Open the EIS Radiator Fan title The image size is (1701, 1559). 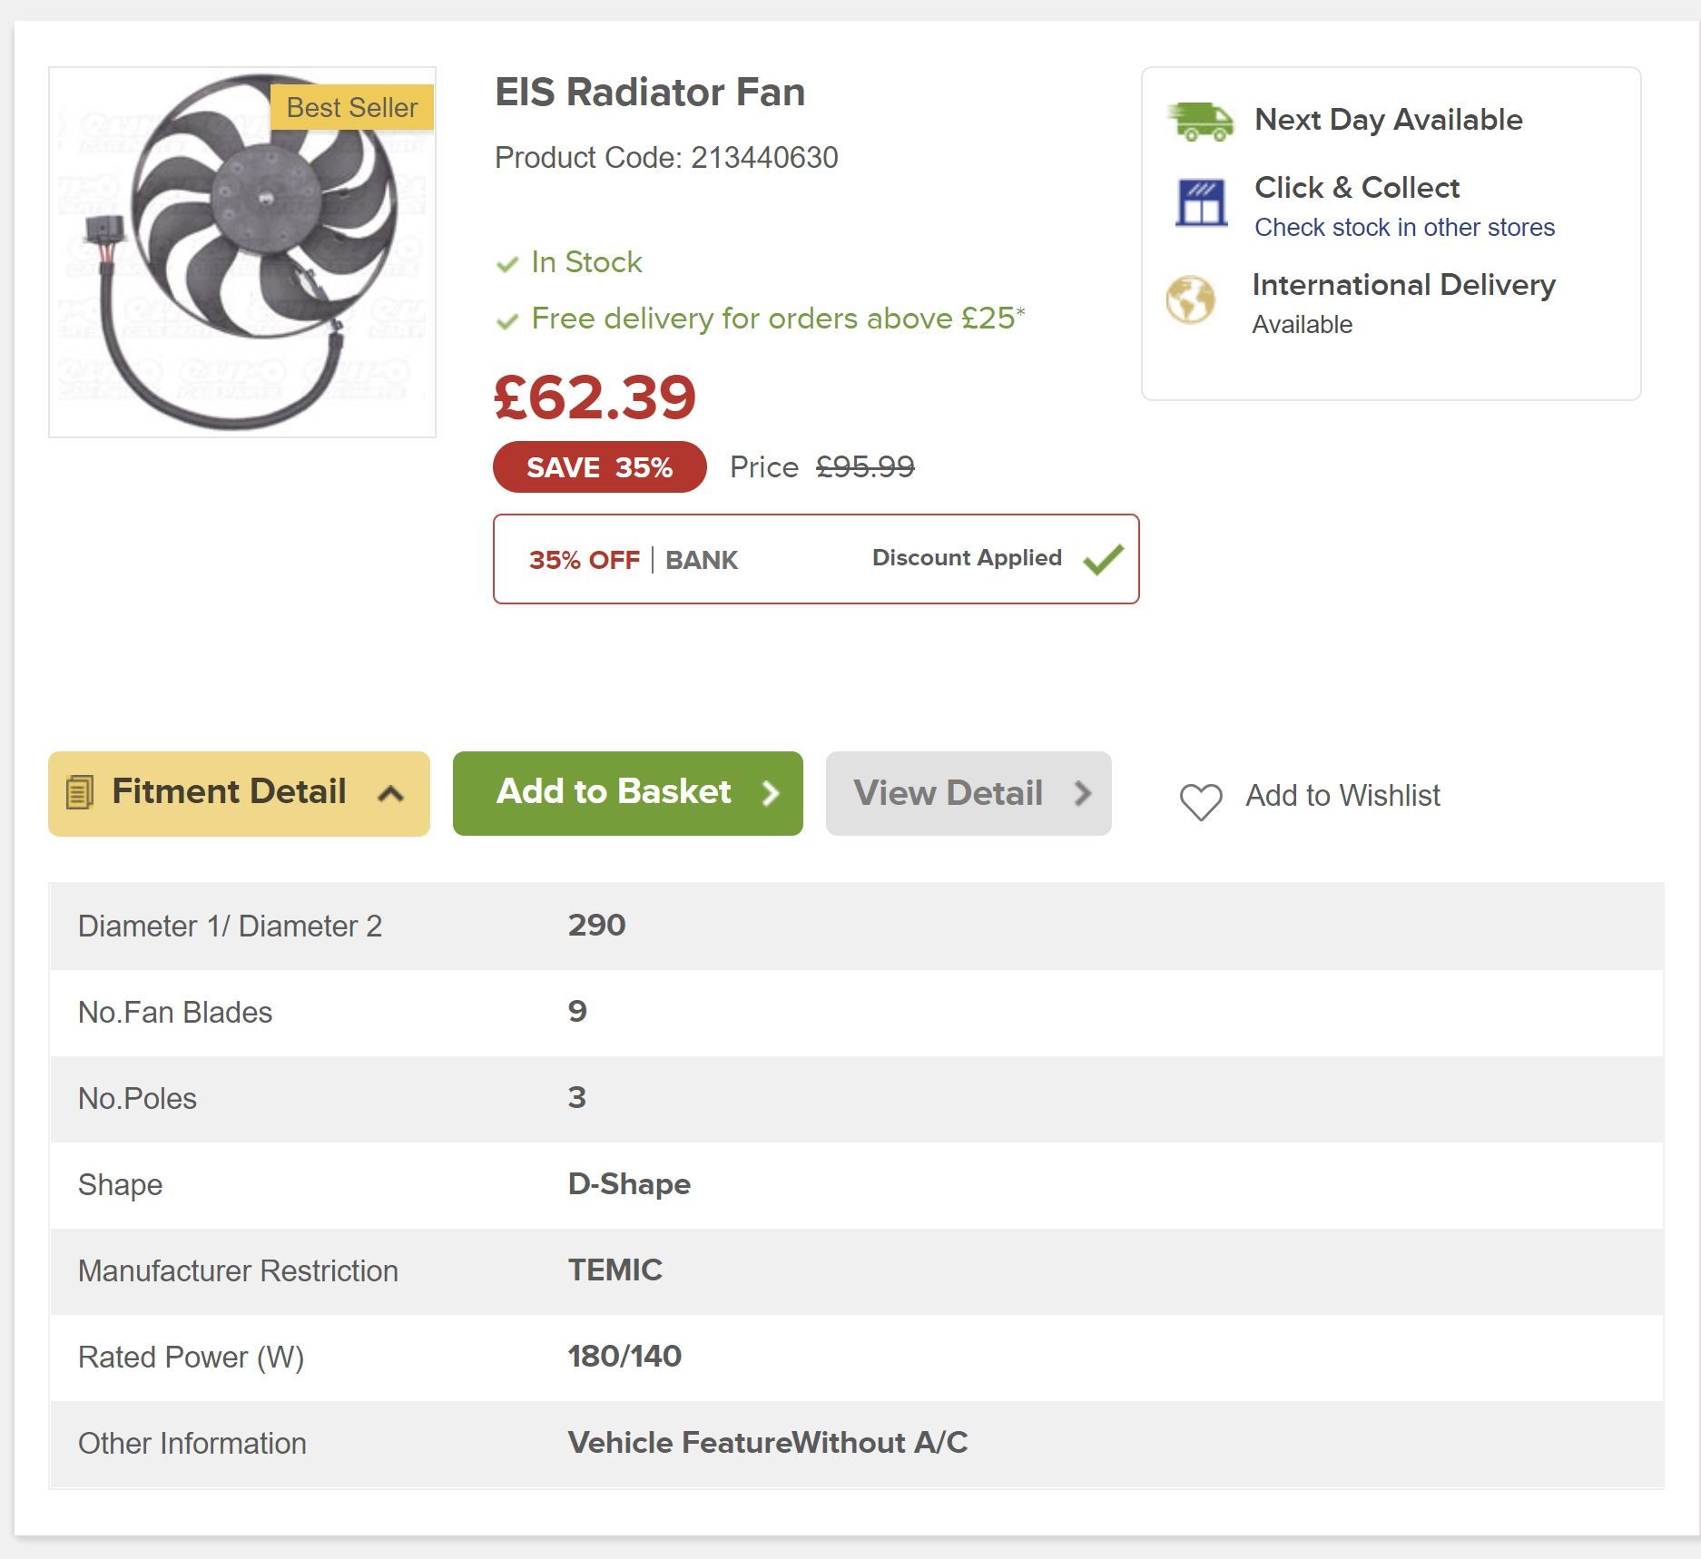[649, 93]
